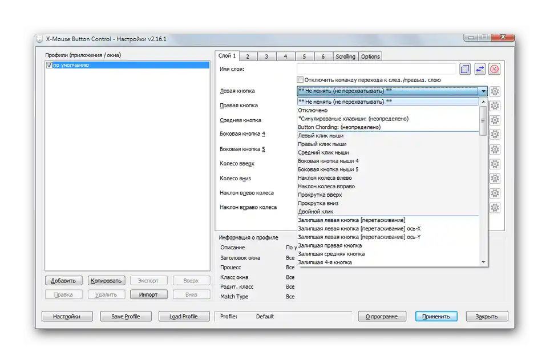Switch to layer tab 6
550x364 pixels.
323,56
